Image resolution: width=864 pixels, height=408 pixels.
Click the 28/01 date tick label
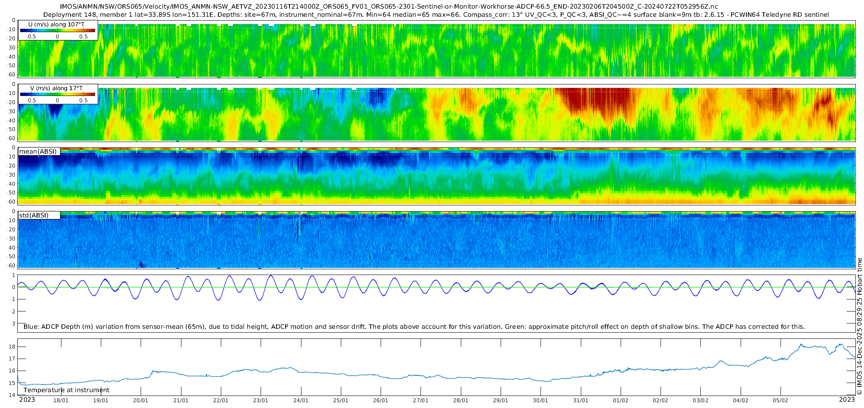tap(460, 400)
